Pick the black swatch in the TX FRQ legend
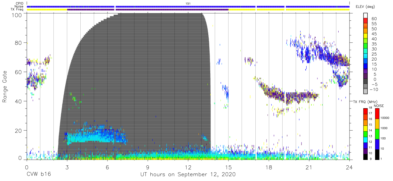 tap(365, 156)
